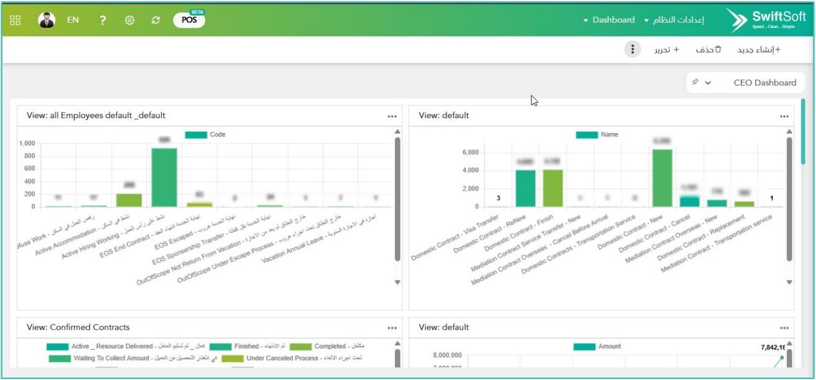The image size is (816, 380).
Task: Click the Domestic Contract - Cancel bar
Action: coord(690,201)
